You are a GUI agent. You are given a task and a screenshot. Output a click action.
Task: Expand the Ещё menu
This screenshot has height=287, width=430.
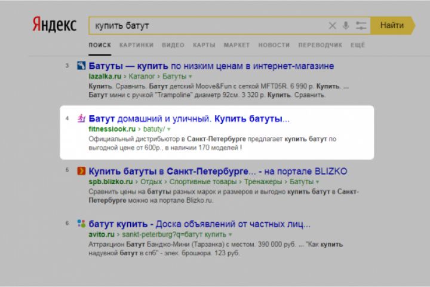358,45
